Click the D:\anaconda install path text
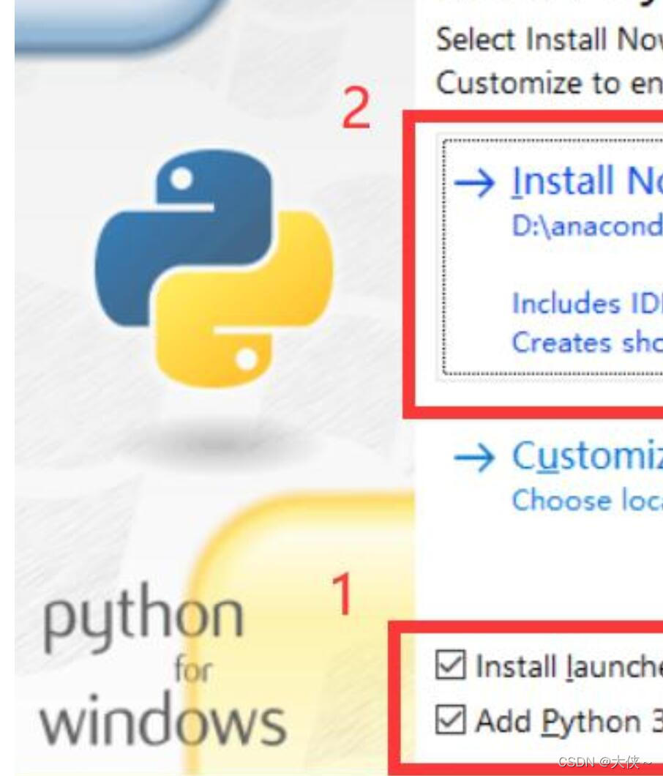The height and width of the screenshot is (776, 663). coord(588,227)
